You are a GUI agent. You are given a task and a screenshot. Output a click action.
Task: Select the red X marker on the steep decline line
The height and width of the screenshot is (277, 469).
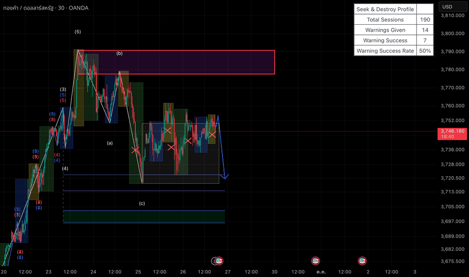click(x=135, y=150)
